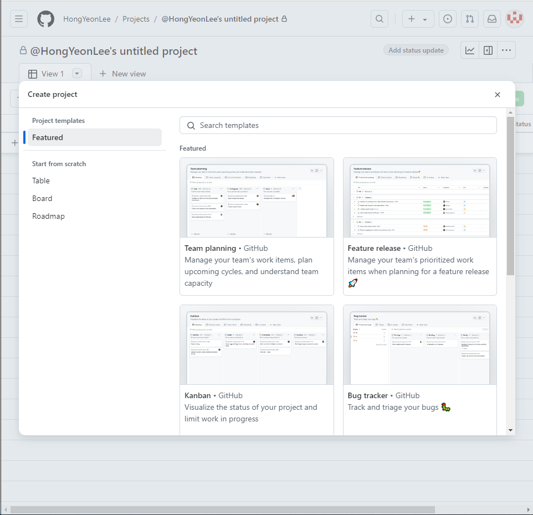The width and height of the screenshot is (533, 515).
Task: Open the create new plus menu
Action: click(x=418, y=19)
